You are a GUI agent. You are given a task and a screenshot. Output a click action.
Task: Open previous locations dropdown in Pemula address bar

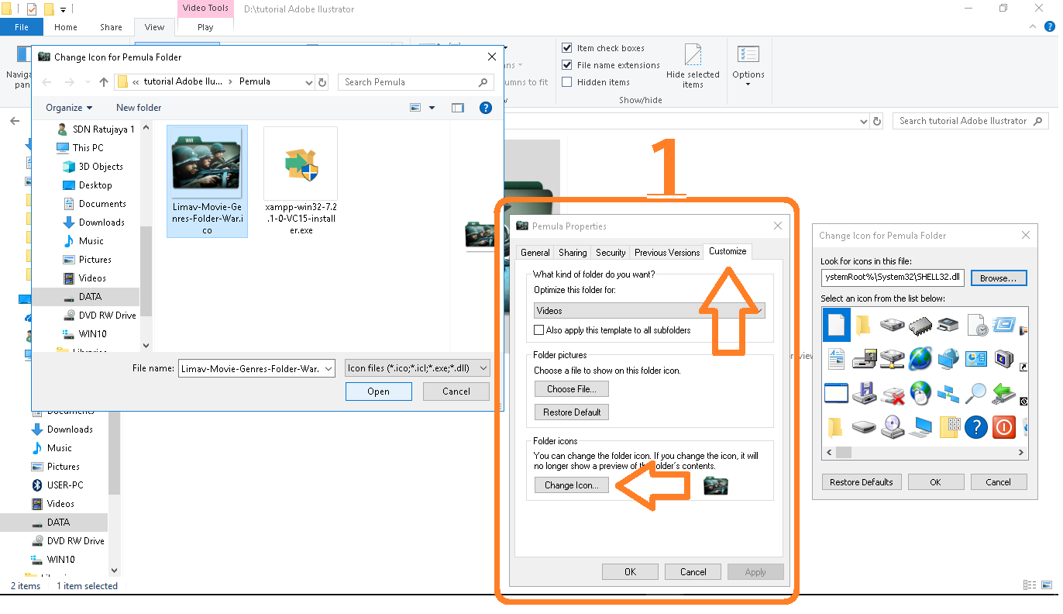(308, 82)
